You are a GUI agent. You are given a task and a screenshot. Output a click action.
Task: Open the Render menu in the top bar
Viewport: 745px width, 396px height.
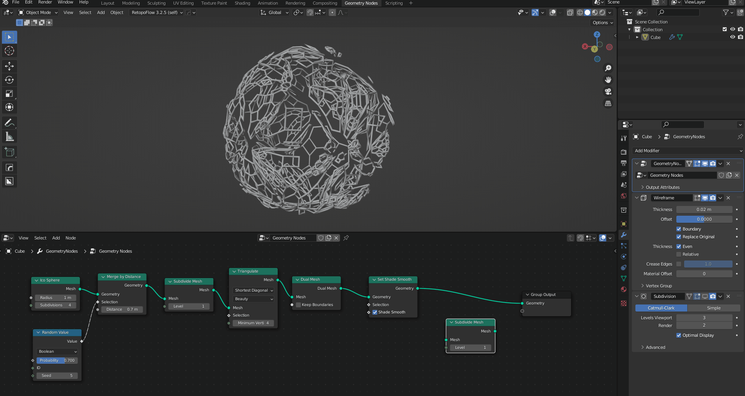(x=45, y=2)
